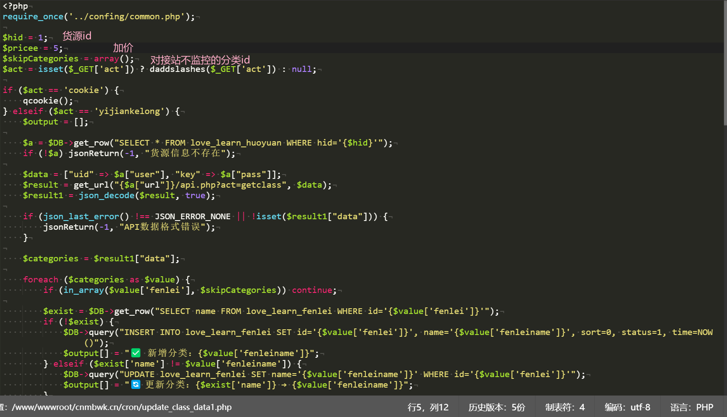The width and height of the screenshot is (727, 417).
Task: Click the 货源id comment annotation
Action: [x=77, y=36]
